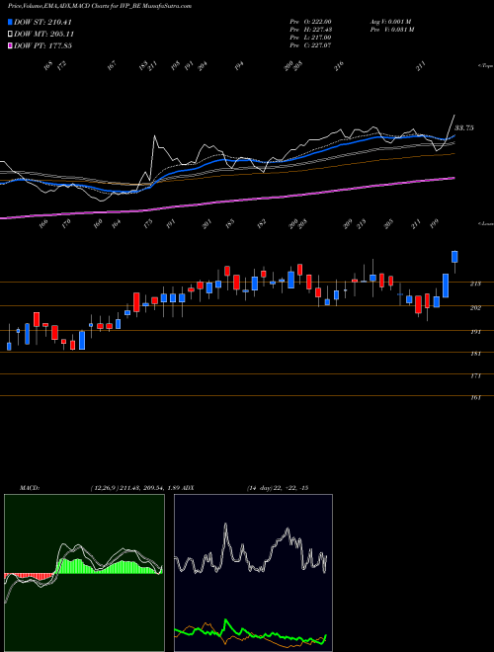
Task: Click the '171' price axis label
Action: point(475,376)
